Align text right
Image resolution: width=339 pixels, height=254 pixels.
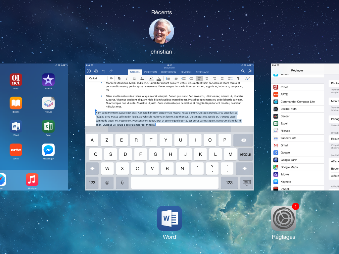coord(215,78)
